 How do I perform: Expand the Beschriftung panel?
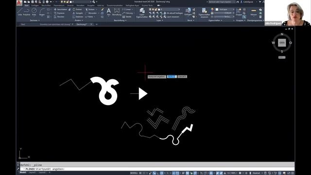(x=120, y=20)
